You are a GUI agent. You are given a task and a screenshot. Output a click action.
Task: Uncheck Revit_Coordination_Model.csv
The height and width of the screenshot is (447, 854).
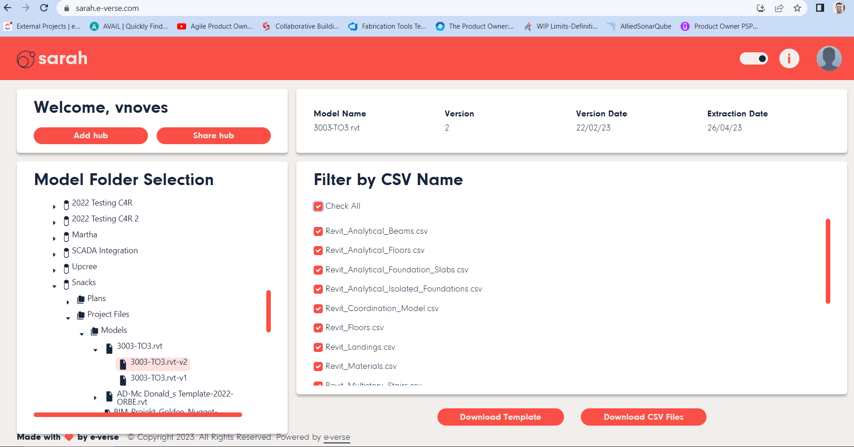318,309
